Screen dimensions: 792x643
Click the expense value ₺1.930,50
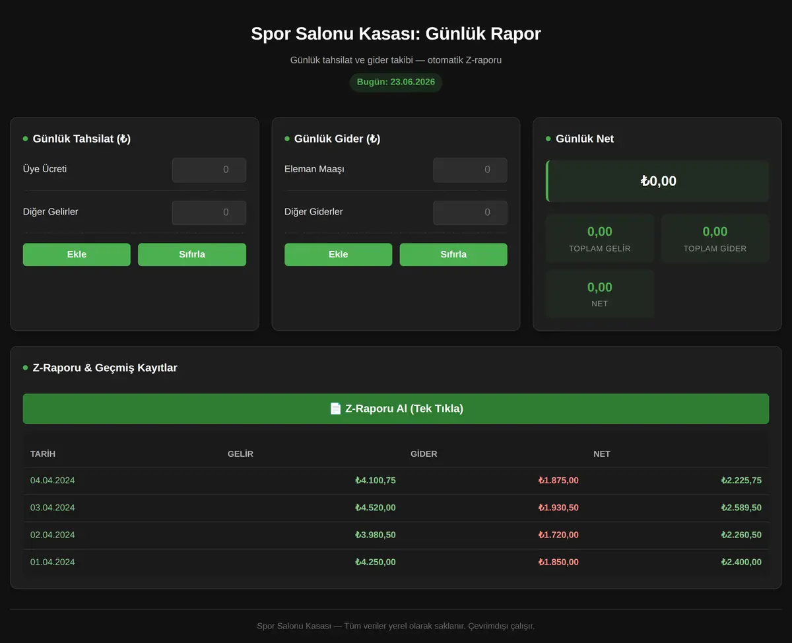pos(558,508)
